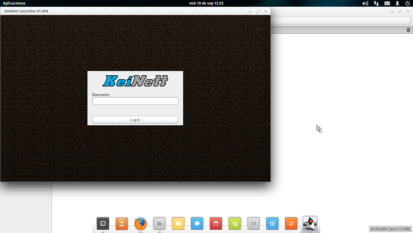The width and height of the screenshot is (413, 233).
Task: Open the blue chat bubble dock icon
Action: tap(197, 224)
